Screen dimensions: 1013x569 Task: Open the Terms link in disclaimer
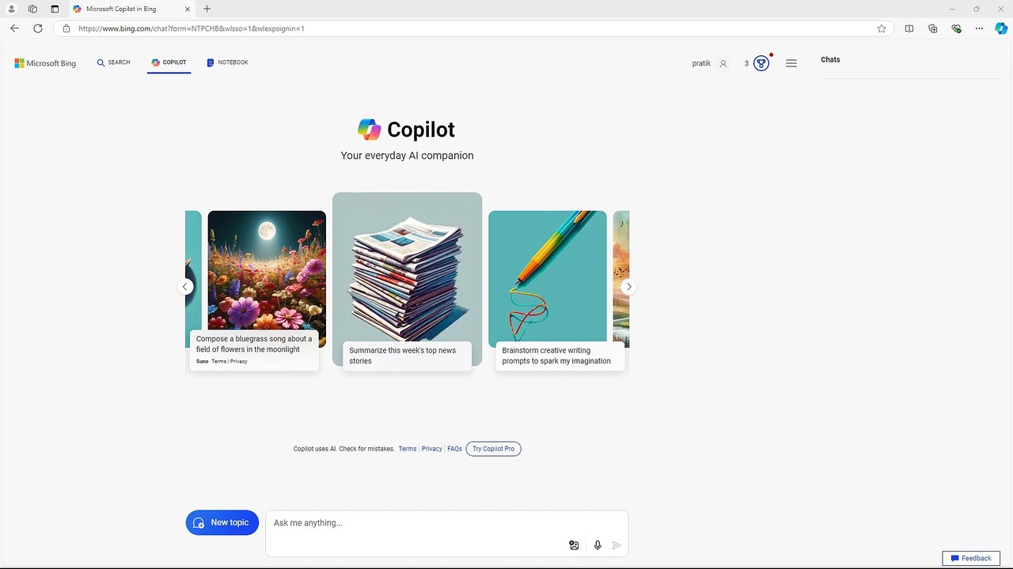pyautogui.click(x=408, y=449)
